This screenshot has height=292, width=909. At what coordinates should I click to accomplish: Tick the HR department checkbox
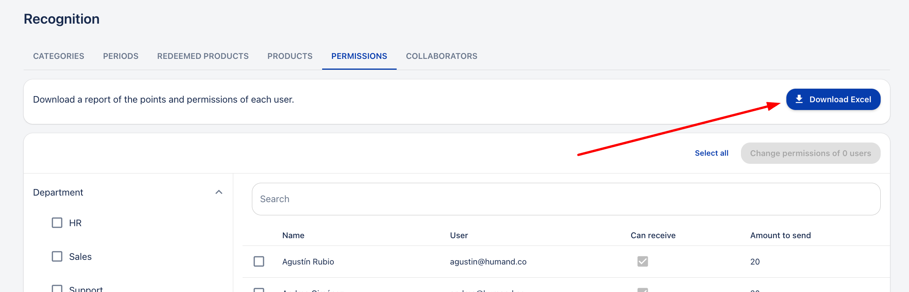[x=57, y=223]
